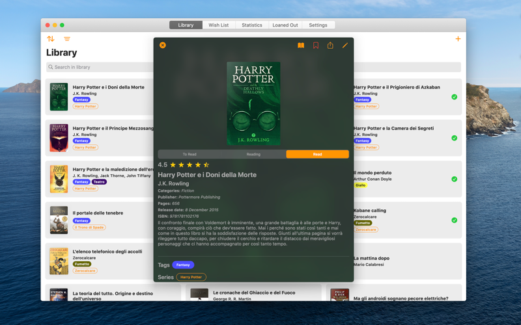Open Kobane calling entry
This screenshot has height=325, width=521.
pyautogui.click(x=408, y=220)
